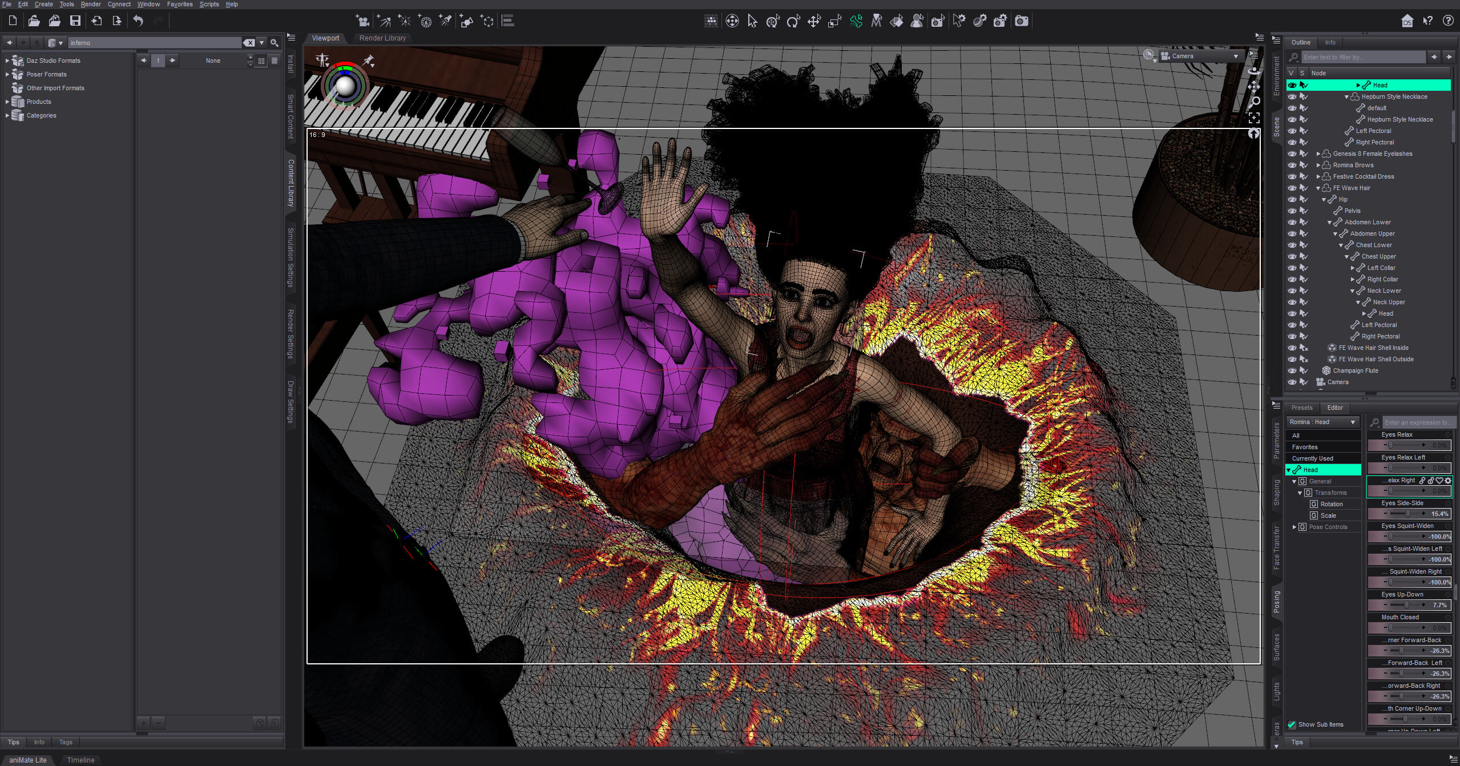Screen dimensions: 1460x766
Task: Uncheck Show Sub Items checkbox
Action: (1292, 724)
